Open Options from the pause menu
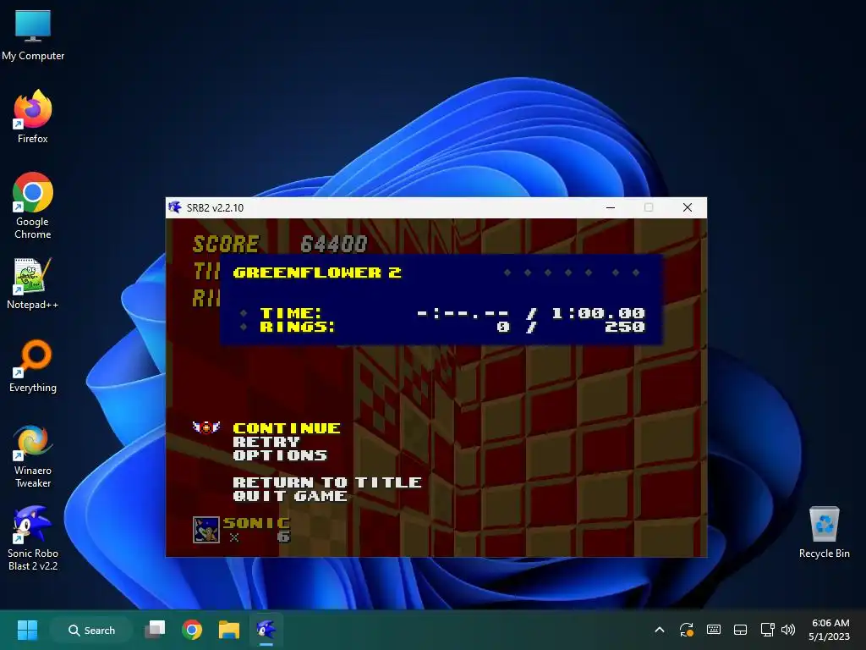Screen dimensions: 866x650 coord(280,454)
